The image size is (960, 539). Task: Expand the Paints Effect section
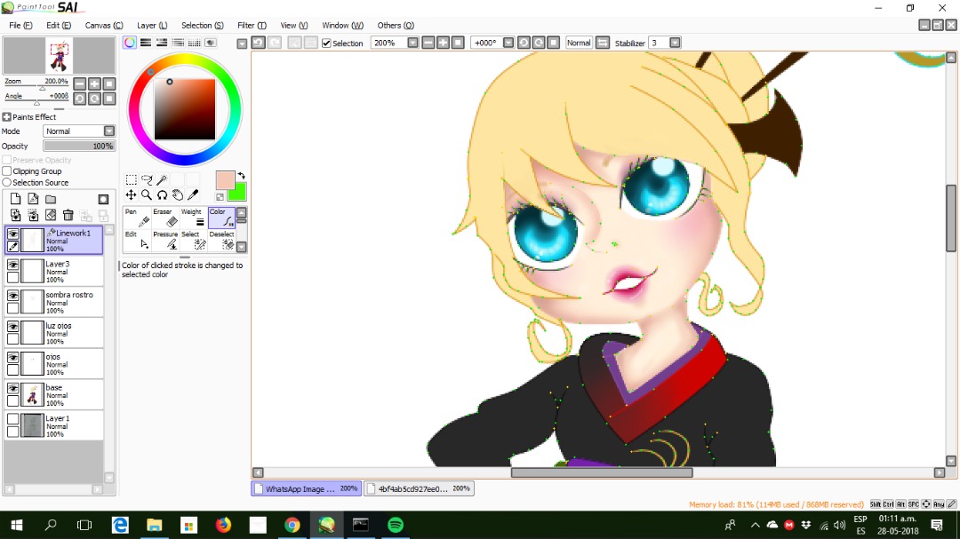(7, 117)
